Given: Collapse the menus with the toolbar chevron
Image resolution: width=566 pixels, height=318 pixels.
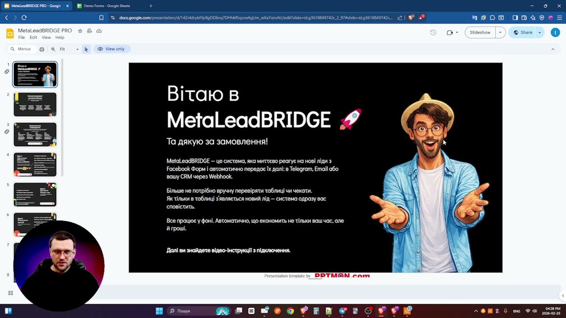Looking at the screenshot, I should (553, 49).
